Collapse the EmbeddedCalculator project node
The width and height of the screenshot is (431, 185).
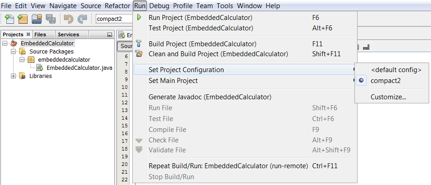5,44
